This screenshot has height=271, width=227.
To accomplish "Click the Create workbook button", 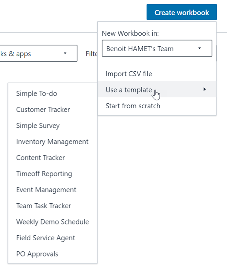I will pos(182,13).
